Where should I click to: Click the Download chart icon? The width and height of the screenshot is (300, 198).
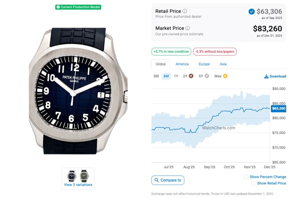[266, 76]
